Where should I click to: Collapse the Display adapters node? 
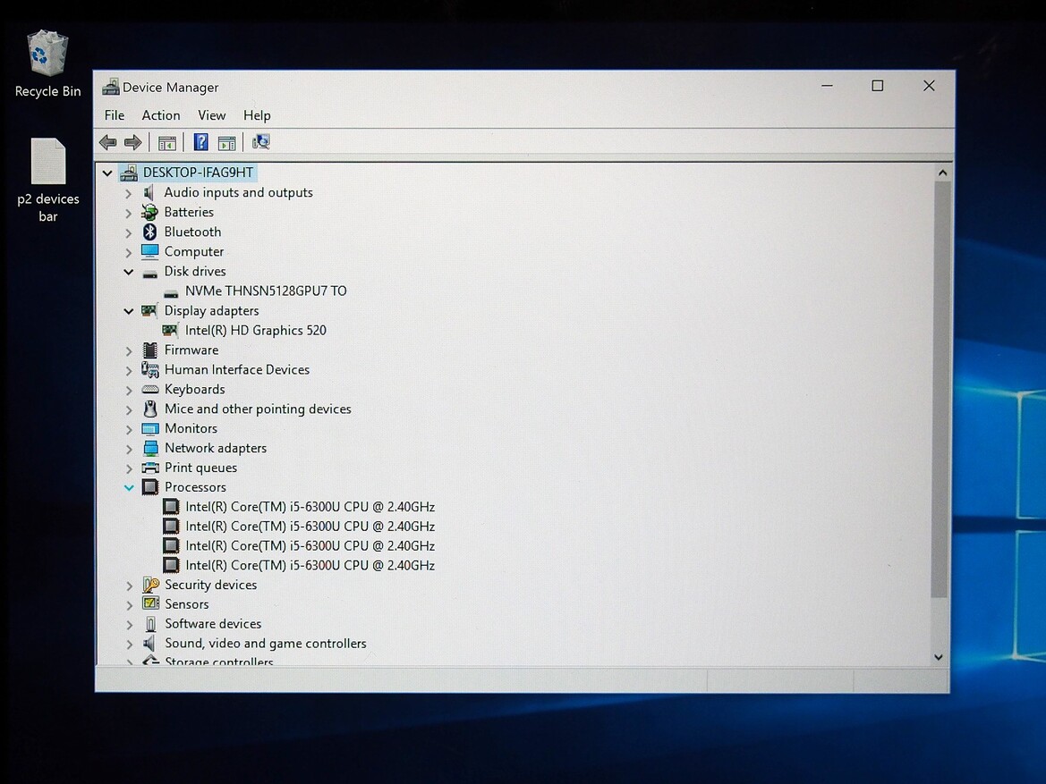coord(128,311)
